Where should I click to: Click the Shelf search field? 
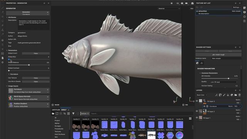coord(142,114)
